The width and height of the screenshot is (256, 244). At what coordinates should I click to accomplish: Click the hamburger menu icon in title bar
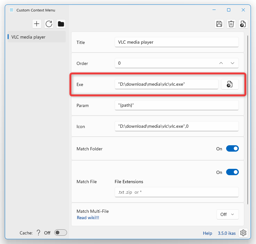point(11,10)
